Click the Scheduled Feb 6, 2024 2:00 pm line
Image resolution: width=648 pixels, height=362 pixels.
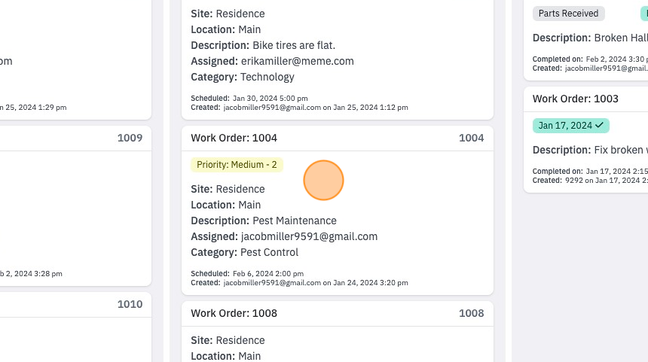247,274
